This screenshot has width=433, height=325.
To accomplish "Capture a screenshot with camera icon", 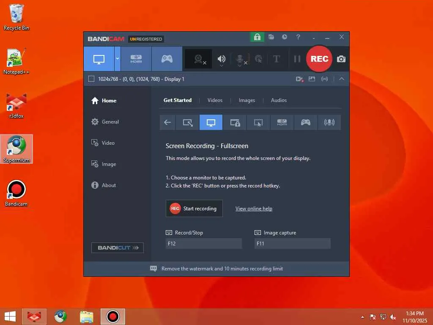I will coord(341,59).
